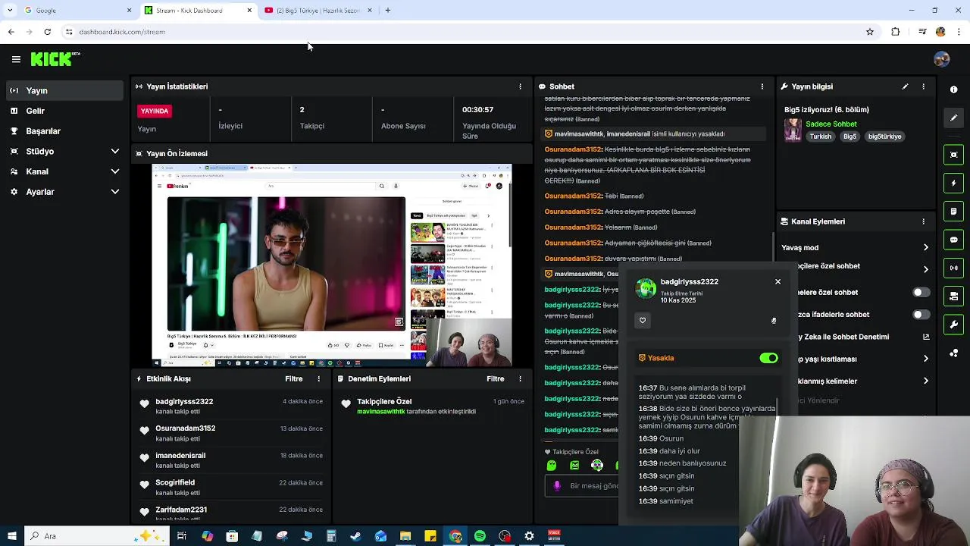Click the camera moderation icon in right rail
The width and height of the screenshot is (970, 546).
click(x=954, y=297)
